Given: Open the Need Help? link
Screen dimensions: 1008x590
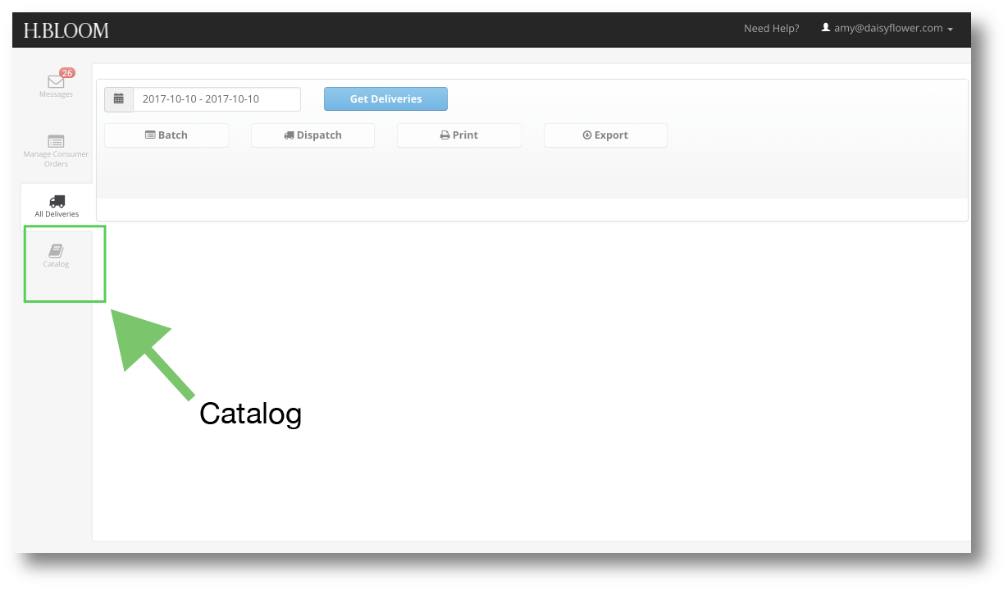Looking at the screenshot, I should (x=771, y=29).
